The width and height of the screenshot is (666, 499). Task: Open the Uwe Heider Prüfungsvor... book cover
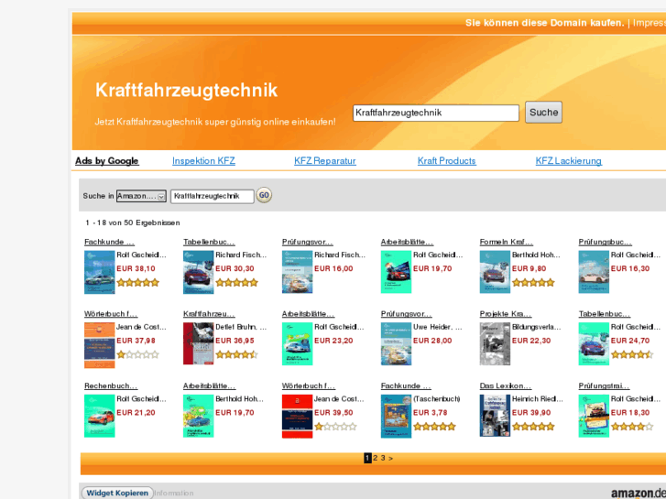point(396,344)
